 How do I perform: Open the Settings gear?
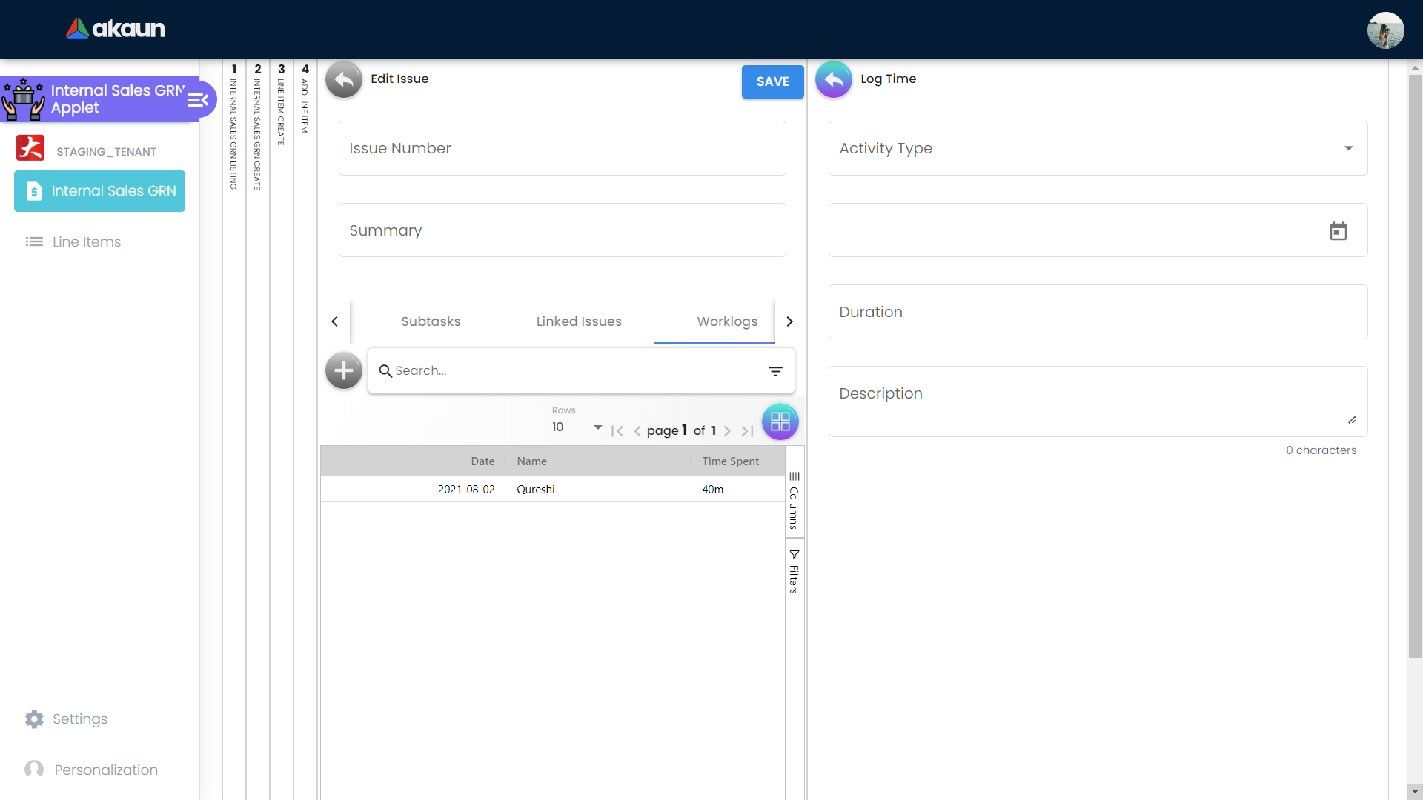click(x=34, y=719)
